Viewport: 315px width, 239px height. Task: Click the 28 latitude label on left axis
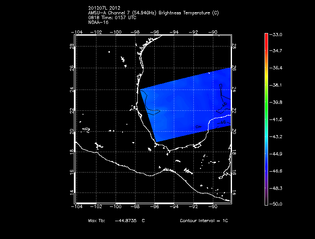pyautogui.click(x=72, y=46)
